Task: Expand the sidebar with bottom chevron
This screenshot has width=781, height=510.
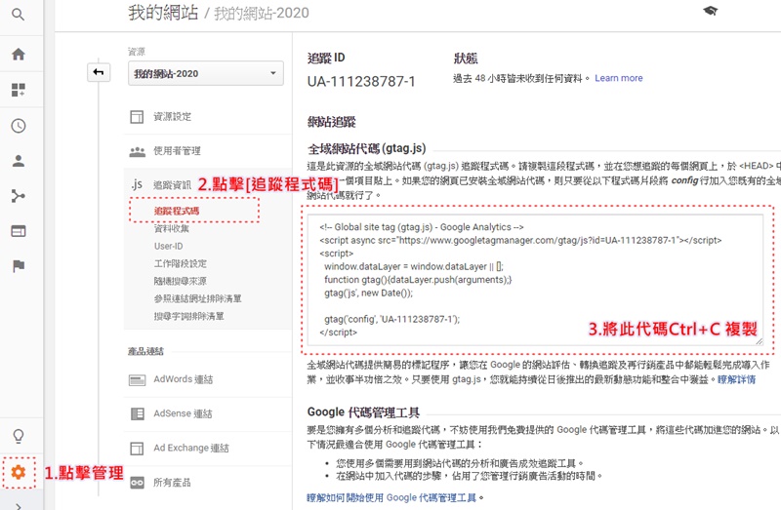Action: click(x=19, y=506)
